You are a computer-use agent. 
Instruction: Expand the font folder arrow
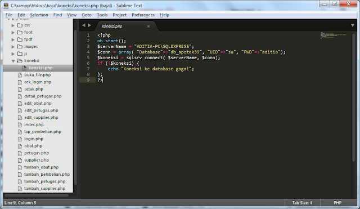tap(13, 33)
